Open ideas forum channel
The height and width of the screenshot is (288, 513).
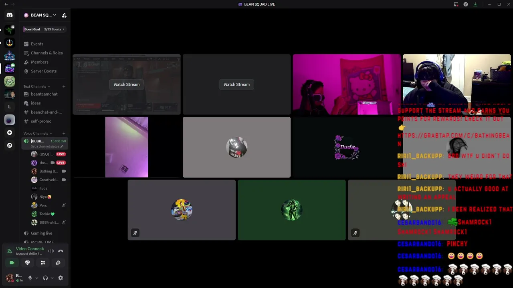point(44,103)
